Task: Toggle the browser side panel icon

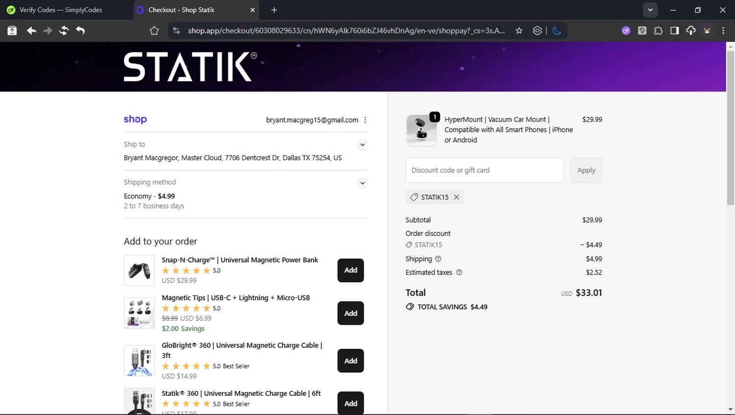Action: pos(675,31)
